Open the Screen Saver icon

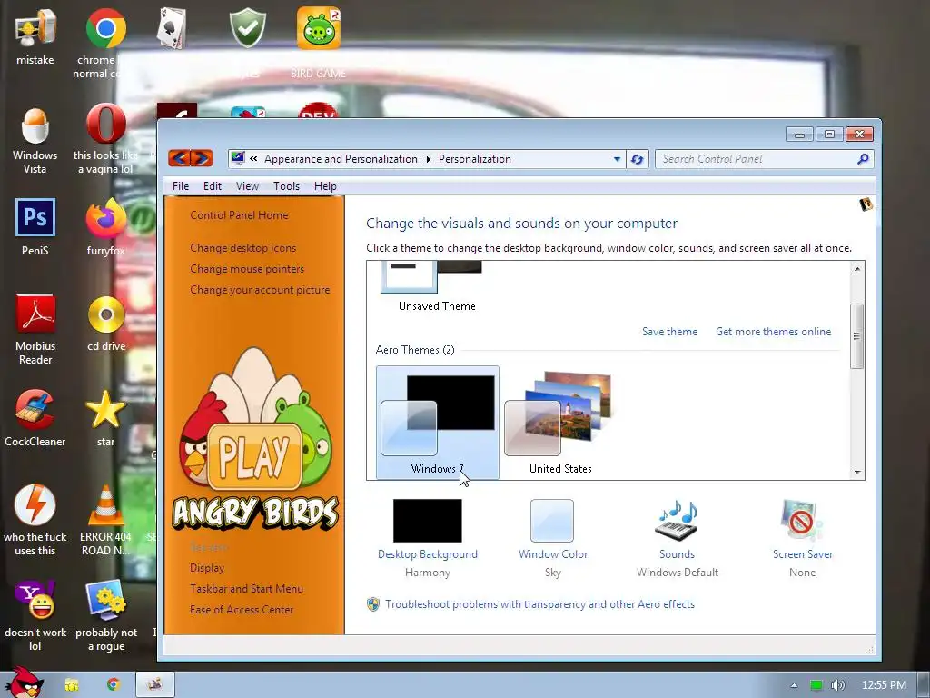click(802, 520)
